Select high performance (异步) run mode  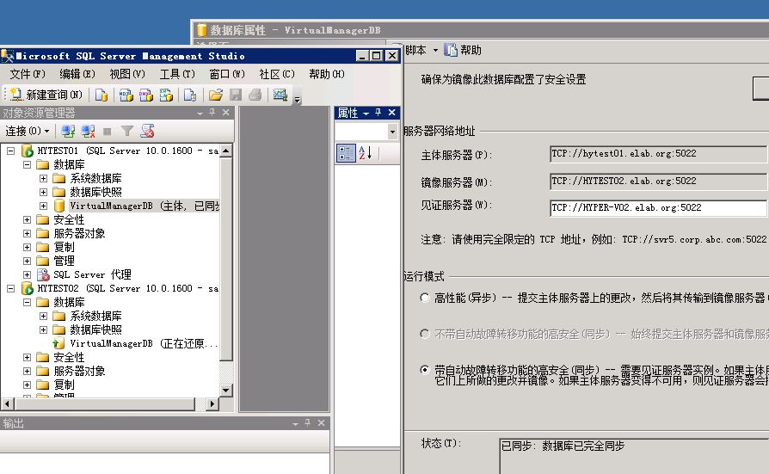[425, 298]
